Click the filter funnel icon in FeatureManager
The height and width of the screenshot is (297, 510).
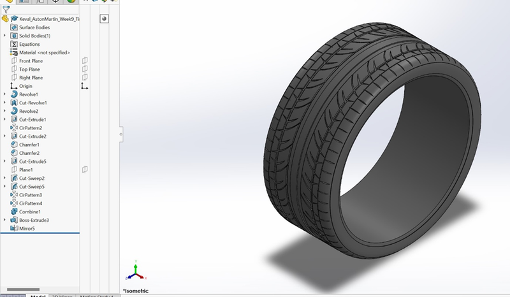point(6,10)
